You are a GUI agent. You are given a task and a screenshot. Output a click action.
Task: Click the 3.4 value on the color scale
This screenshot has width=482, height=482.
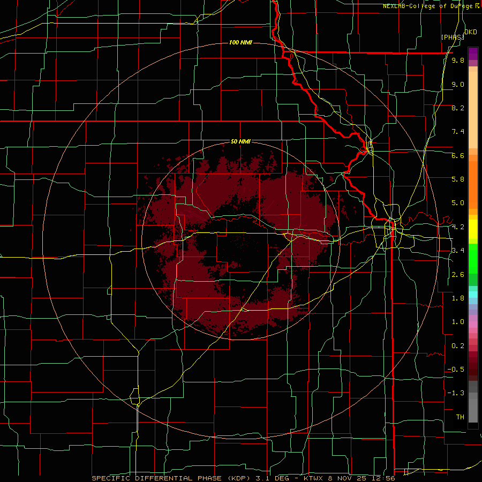click(458, 251)
